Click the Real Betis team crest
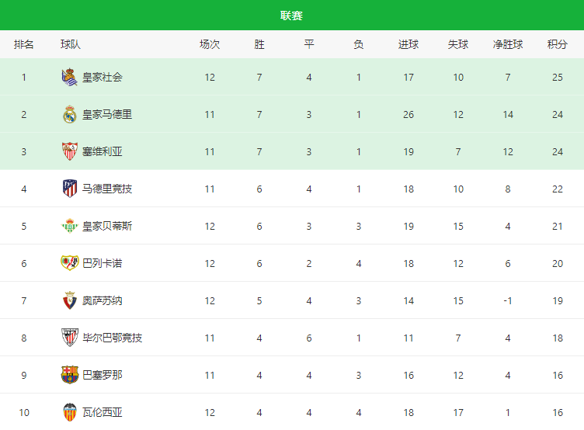The image size is (584, 430). (x=70, y=226)
